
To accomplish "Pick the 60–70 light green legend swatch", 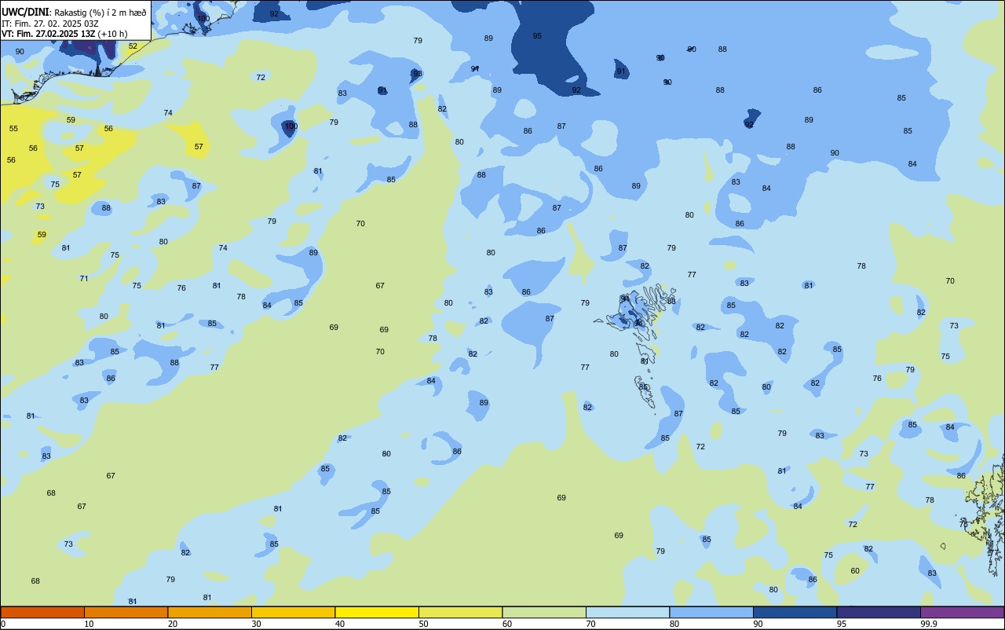I will [x=544, y=612].
